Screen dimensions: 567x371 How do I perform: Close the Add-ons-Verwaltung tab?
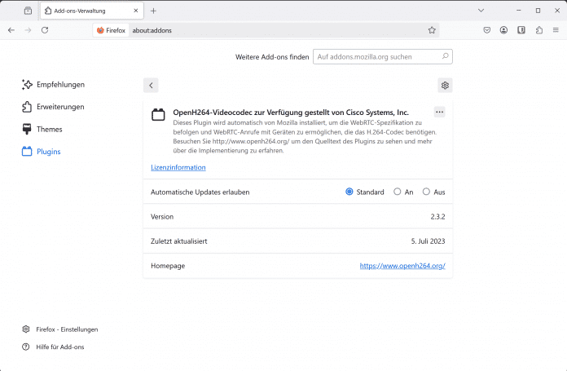click(x=136, y=11)
